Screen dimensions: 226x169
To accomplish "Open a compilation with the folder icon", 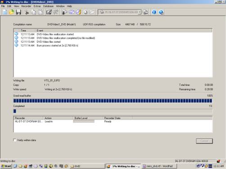I will [x=12, y=12].
